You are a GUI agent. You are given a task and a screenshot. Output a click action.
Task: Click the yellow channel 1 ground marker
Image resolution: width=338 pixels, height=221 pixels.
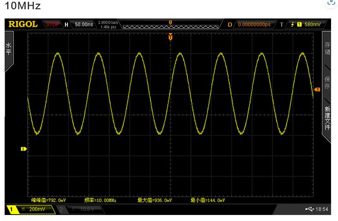click(24, 149)
